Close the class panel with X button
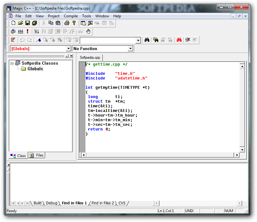 [x=71, y=56]
